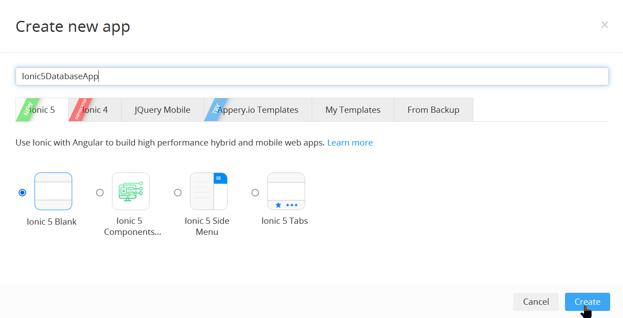Click the Ionic 5 Blank label
The image size is (623, 318).
point(51,222)
